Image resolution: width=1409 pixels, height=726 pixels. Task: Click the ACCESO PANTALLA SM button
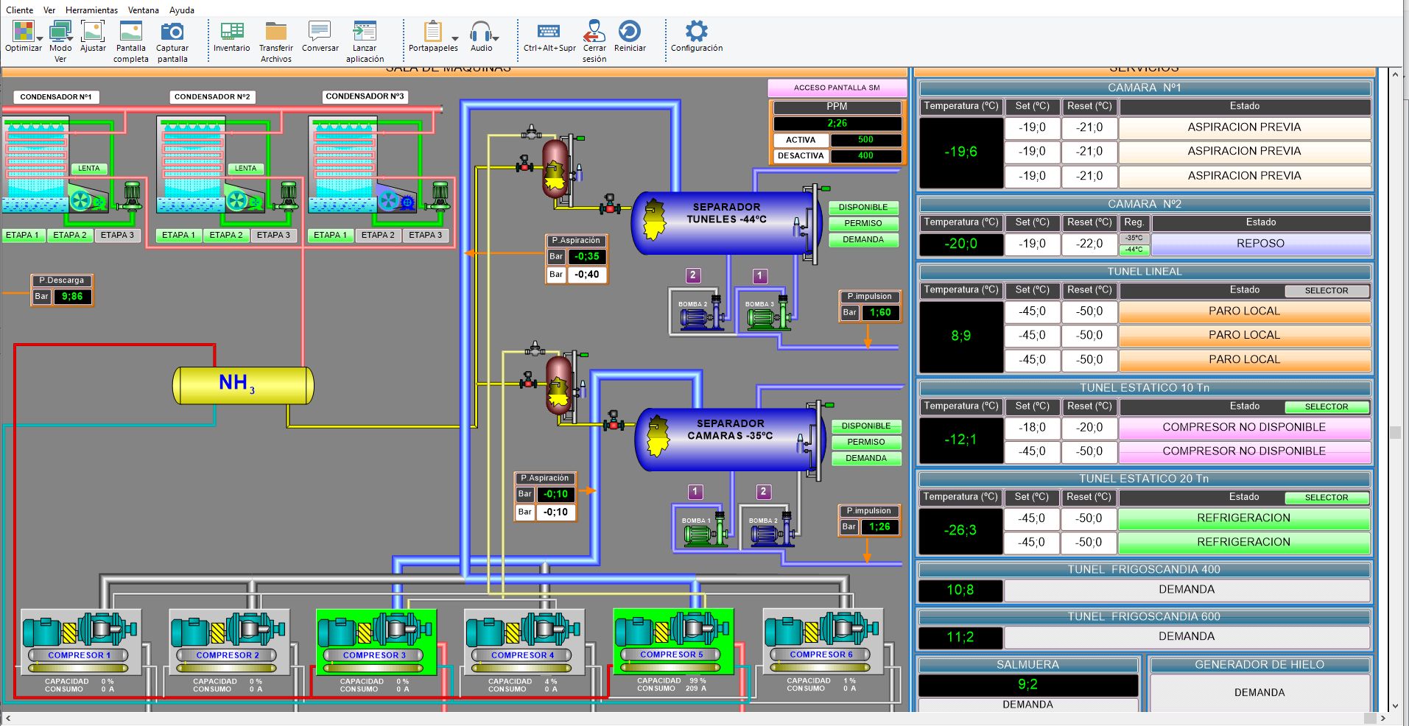(837, 88)
